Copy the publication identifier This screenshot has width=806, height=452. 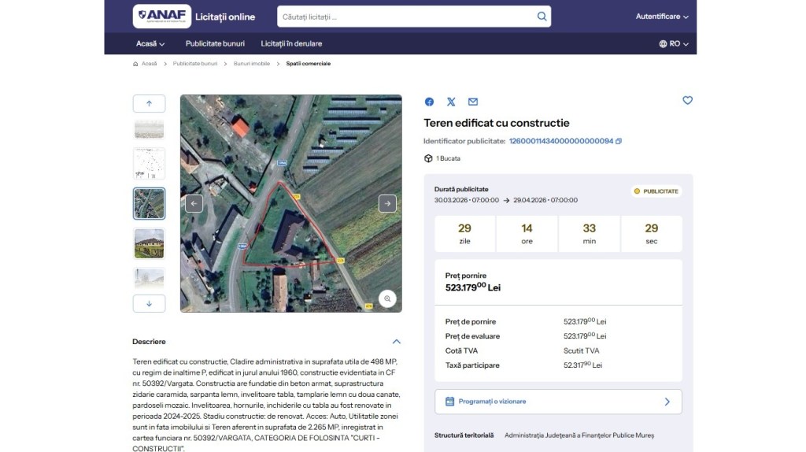click(x=619, y=142)
